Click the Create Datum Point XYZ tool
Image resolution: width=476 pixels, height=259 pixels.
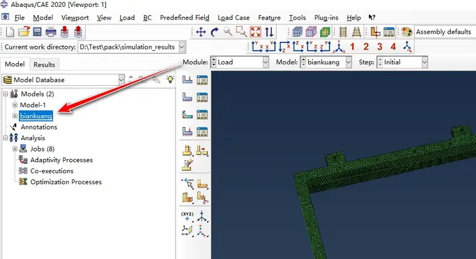point(187,216)
